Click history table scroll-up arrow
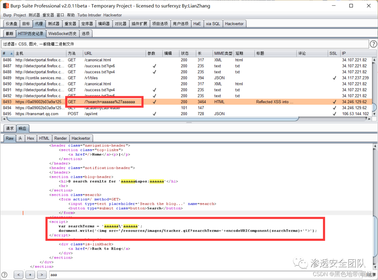The width and height of the screenshot is (378, 280). pos(374,59)
